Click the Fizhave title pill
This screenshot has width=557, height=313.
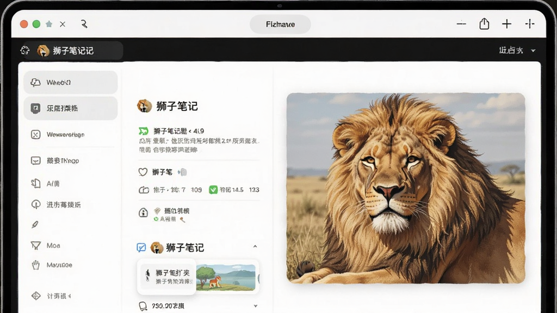point(280,24)
